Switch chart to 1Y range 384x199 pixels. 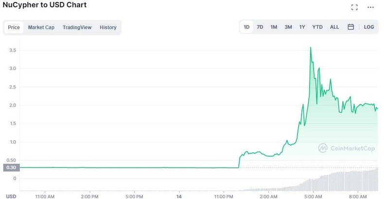coord(302,27)
